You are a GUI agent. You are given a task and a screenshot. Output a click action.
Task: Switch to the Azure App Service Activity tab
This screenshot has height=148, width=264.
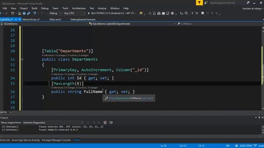[x=26, y=140]
